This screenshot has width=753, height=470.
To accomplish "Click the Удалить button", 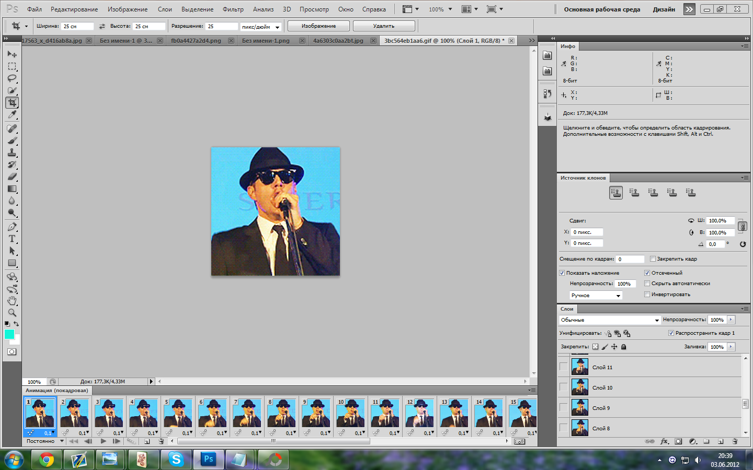I will pos(384,26).
